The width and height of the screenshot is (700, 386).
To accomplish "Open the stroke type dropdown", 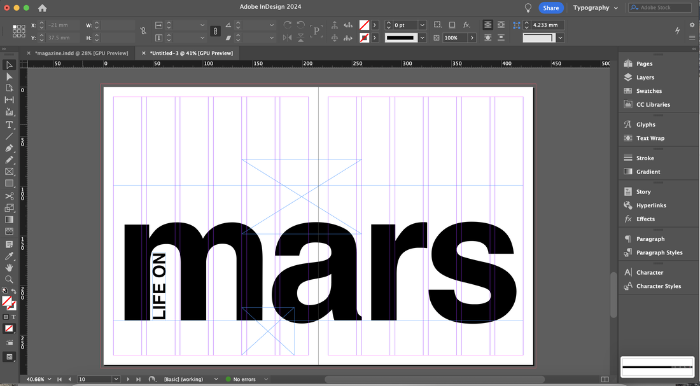I will [x=423, y=38].
